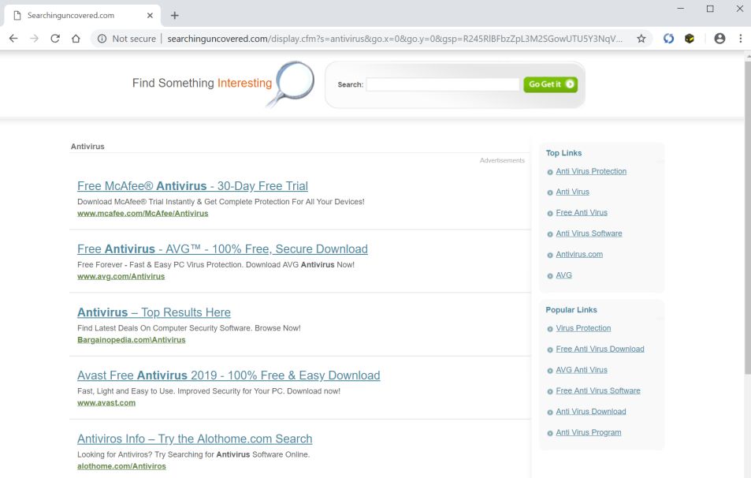Click the Popular Links heading
The width and height of the screenshot is (751, 478).
pos(571,310)
